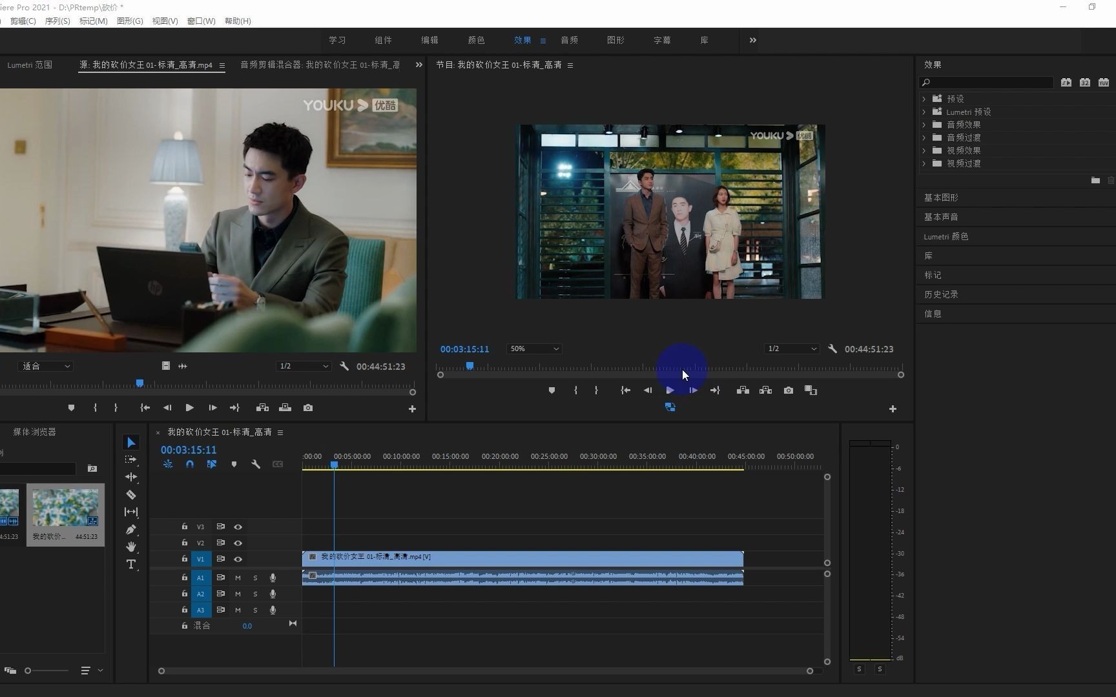This screenshot has width=1116, height=697.
Task: Open program monitor settings wrench
Action: pyautogui.click(x=832, y=348)
